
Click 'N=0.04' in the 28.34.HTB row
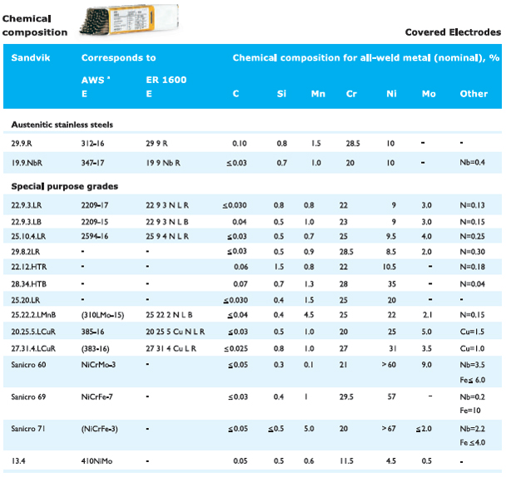tap(472, 284)
